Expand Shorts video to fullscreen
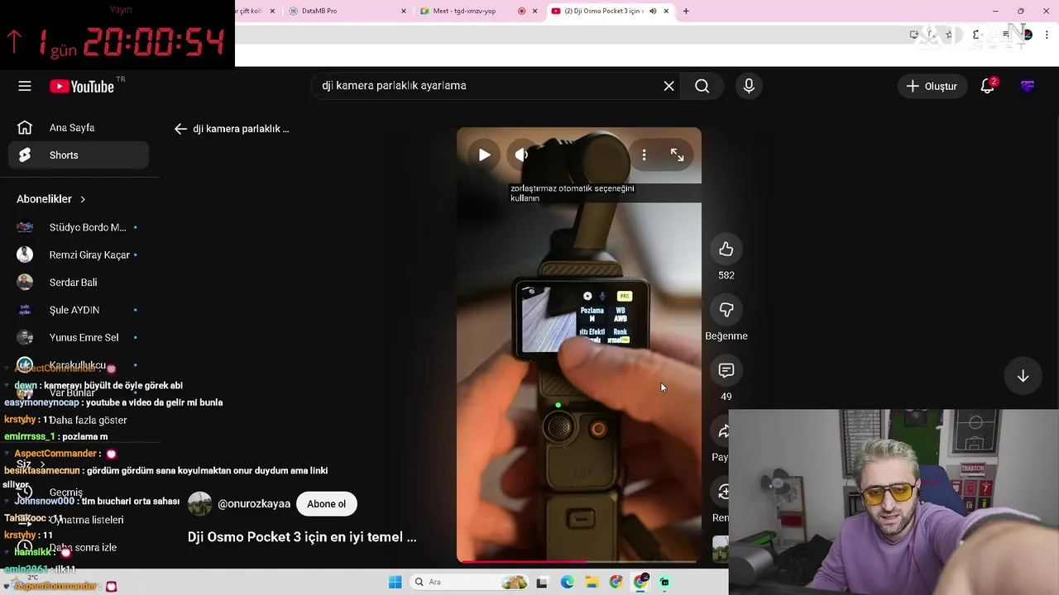 pos(677,155)
